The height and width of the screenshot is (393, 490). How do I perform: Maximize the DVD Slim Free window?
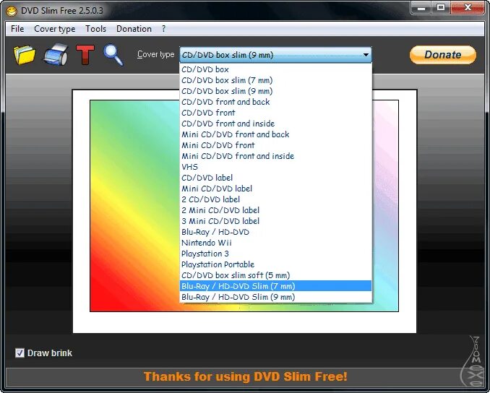pos(441,8)
